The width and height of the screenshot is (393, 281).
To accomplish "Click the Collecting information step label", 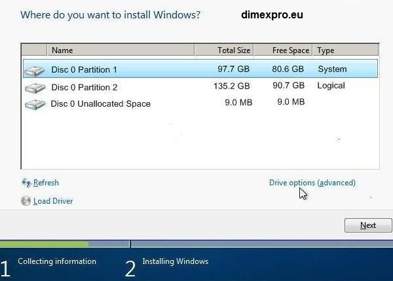I will 57,261.
